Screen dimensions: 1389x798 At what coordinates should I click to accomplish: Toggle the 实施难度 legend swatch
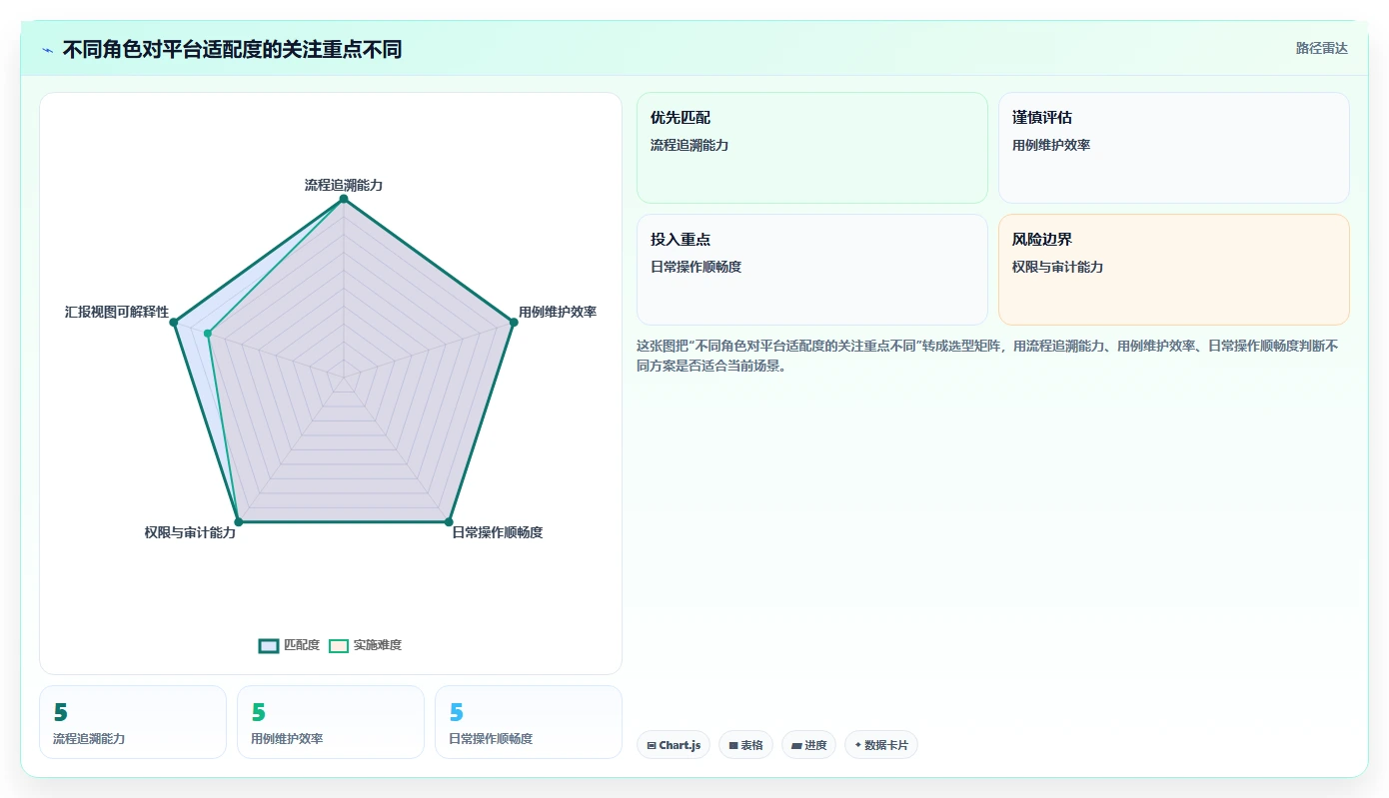click(339, 646)
